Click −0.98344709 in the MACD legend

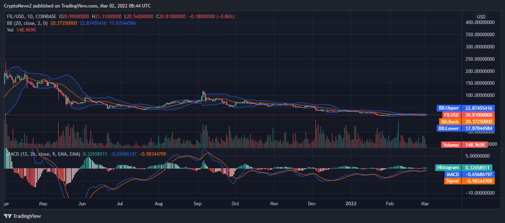click(152, 154)
